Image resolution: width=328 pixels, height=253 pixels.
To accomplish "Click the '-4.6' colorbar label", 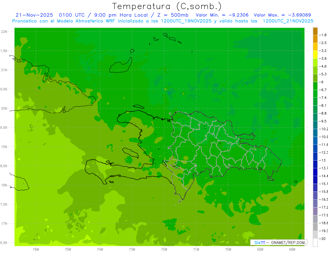I will pos(323,66).
